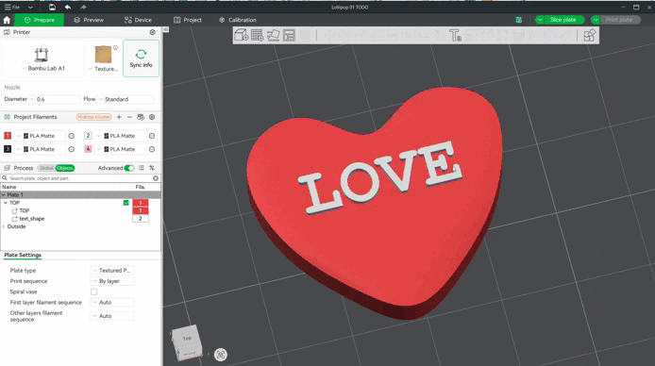Open the Print plate dropdown arrow

[596, 20]
